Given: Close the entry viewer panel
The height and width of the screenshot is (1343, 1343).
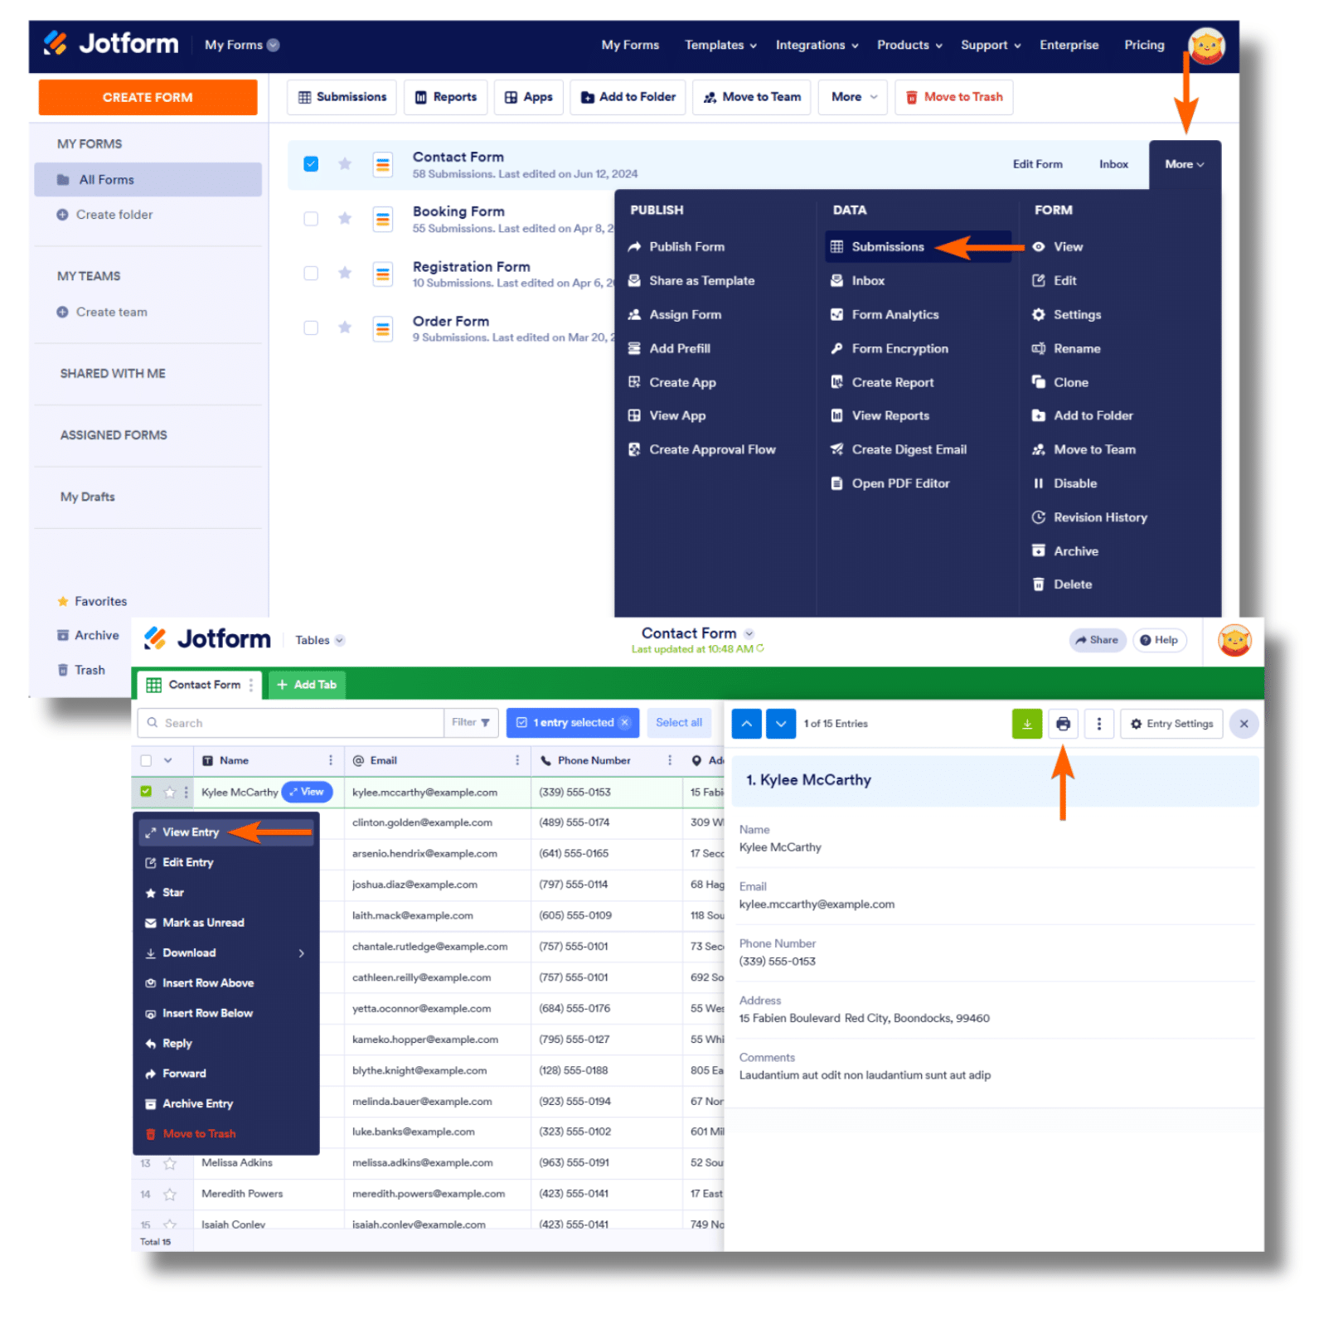Looking at the screenshot, I should tap(1244, 724).
